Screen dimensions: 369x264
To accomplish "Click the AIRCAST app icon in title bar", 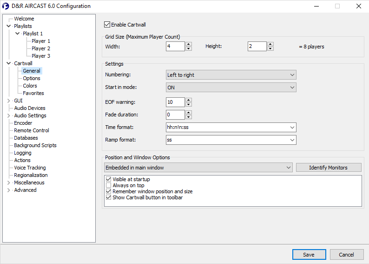I will pos(6,6).
